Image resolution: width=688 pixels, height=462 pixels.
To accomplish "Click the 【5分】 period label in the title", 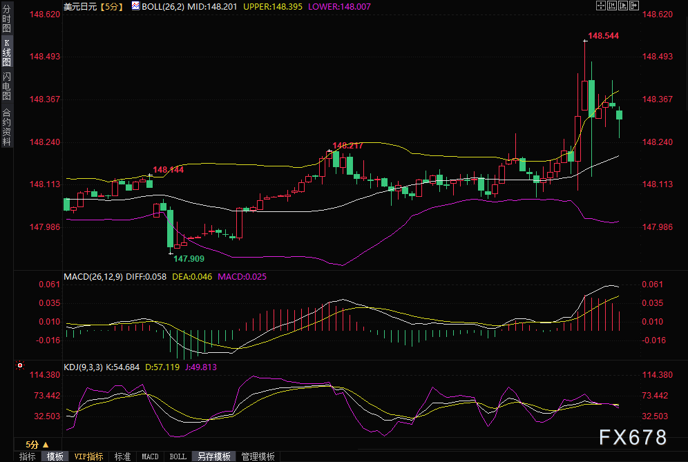I will pos(111,7).
